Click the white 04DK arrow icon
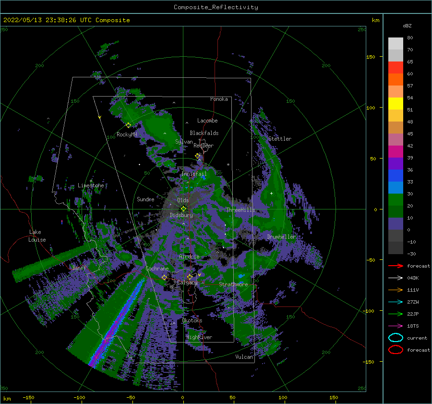Image resolution: width=432 pixels, height=404 pixels. tap(396, 278)
